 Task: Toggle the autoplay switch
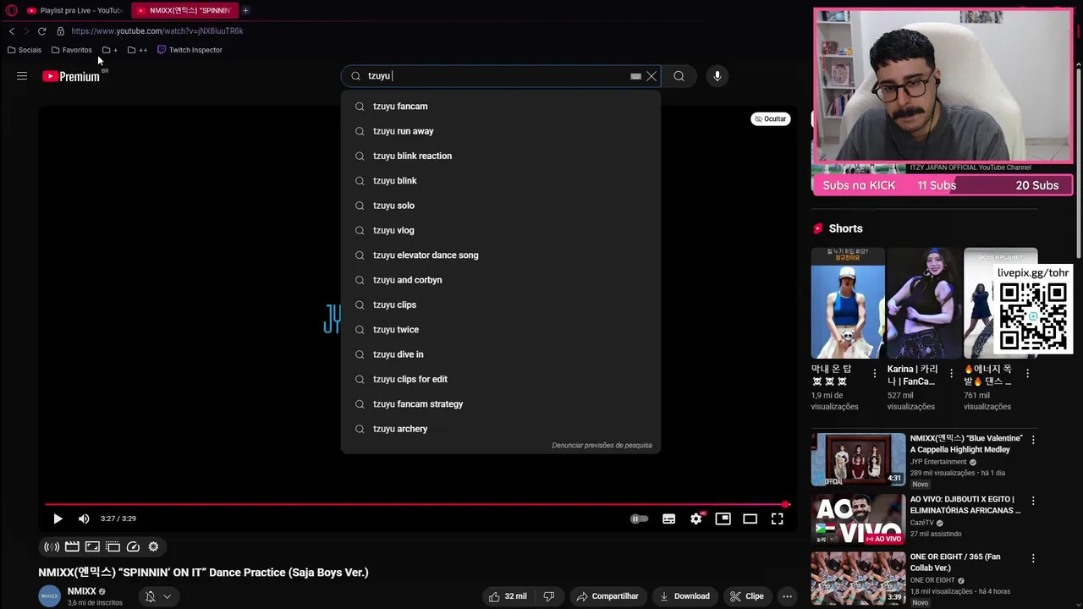(639, 518)
